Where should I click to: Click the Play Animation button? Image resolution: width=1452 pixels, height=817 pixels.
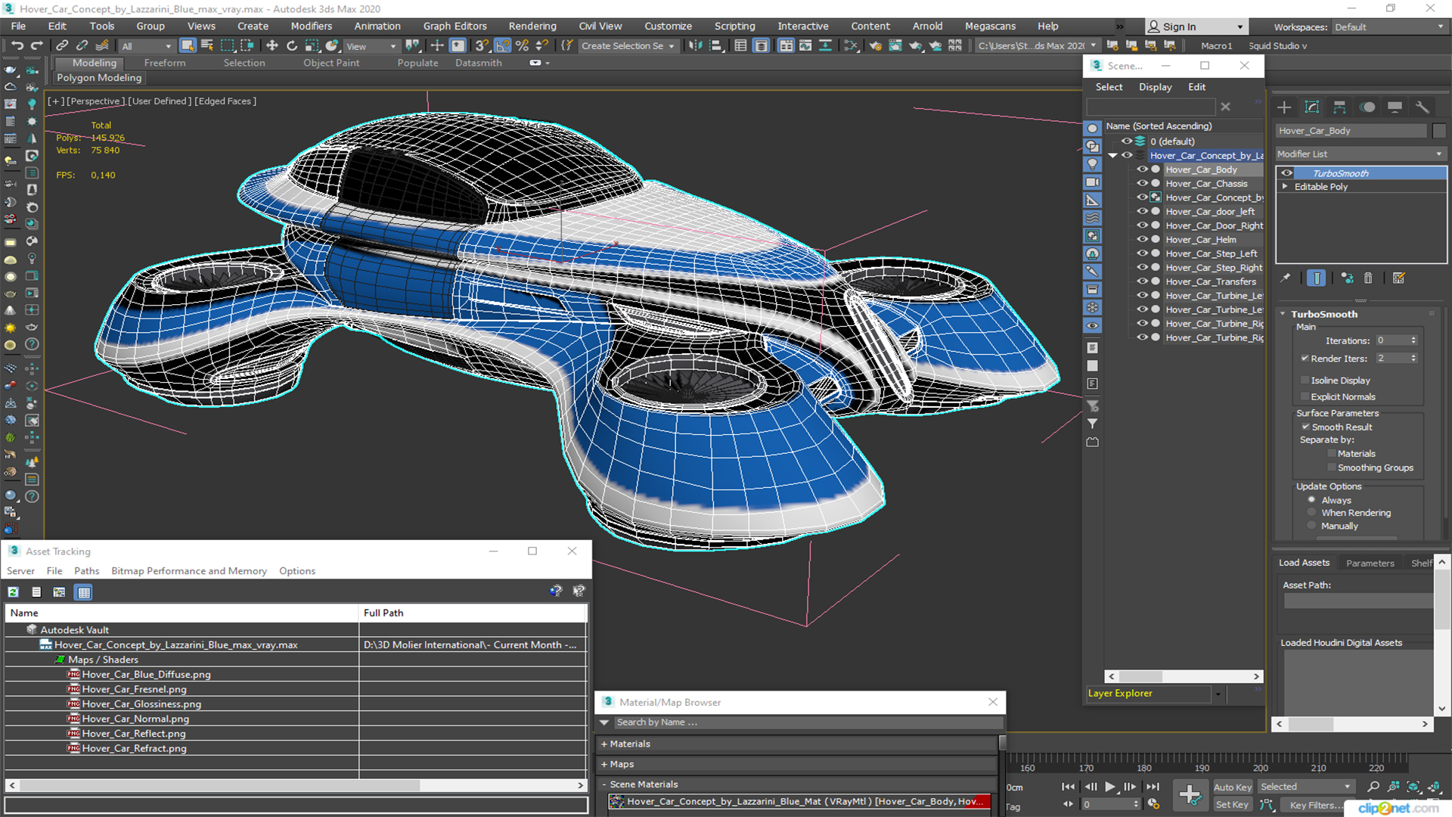pyautogui.click(x=1110, y=787)
